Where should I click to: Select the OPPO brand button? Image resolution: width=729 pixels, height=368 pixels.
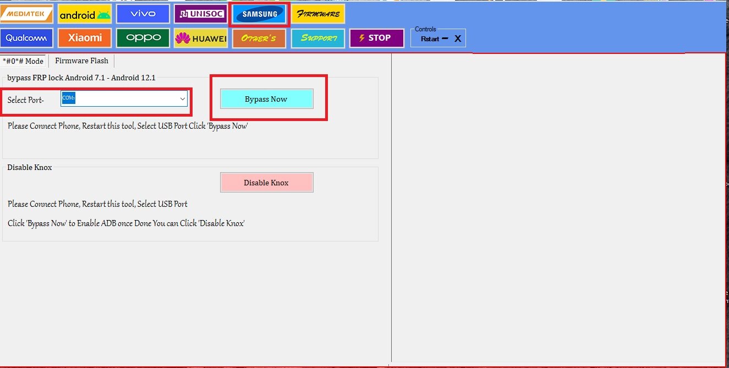pos(143,38)
